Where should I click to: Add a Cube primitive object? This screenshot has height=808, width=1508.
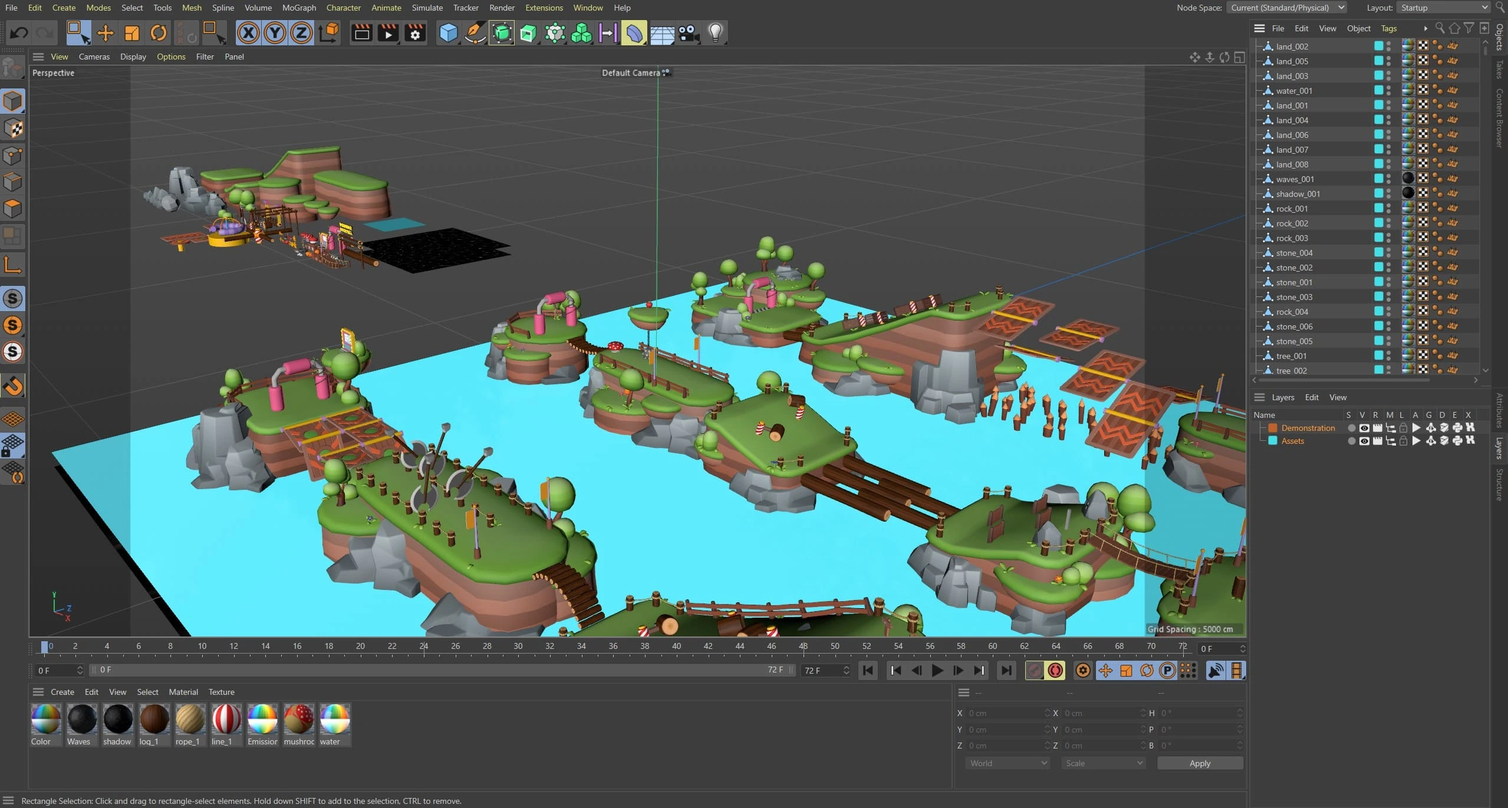448,33
